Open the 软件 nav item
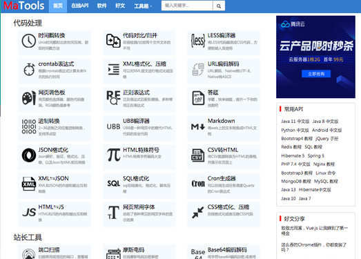 pyautogui.click(x=101, y=6)
